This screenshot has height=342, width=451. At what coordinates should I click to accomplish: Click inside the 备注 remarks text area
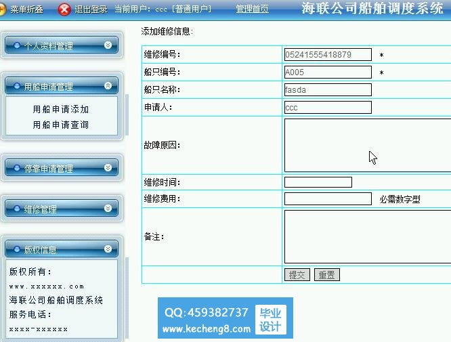coord(368,236)
